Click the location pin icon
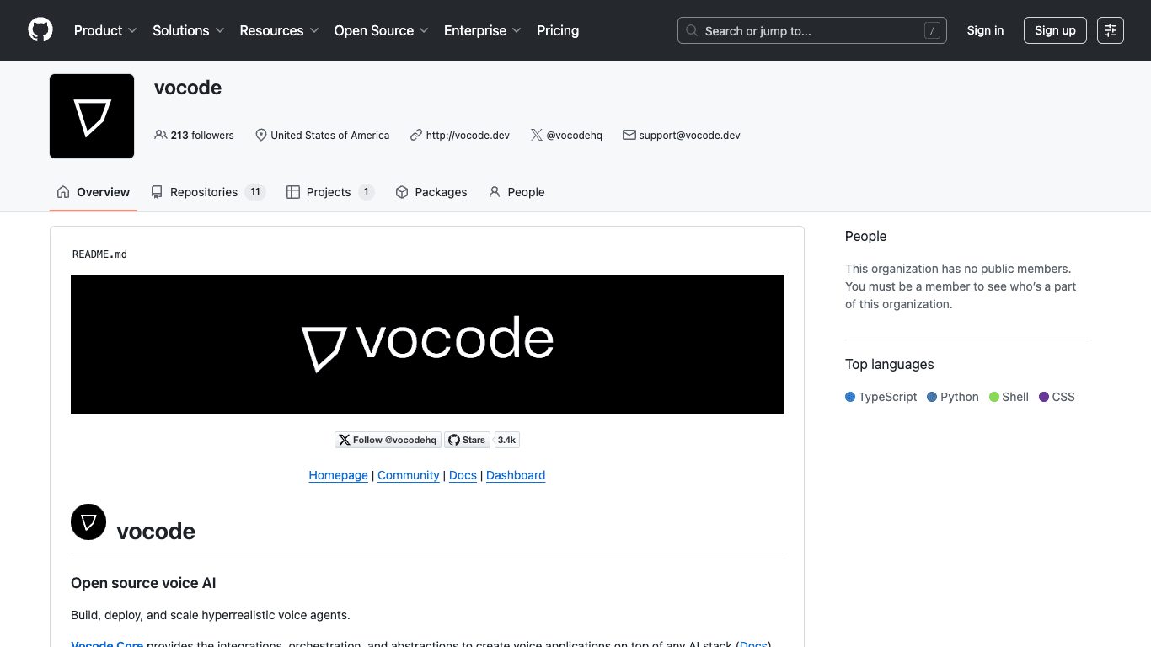 261,135
